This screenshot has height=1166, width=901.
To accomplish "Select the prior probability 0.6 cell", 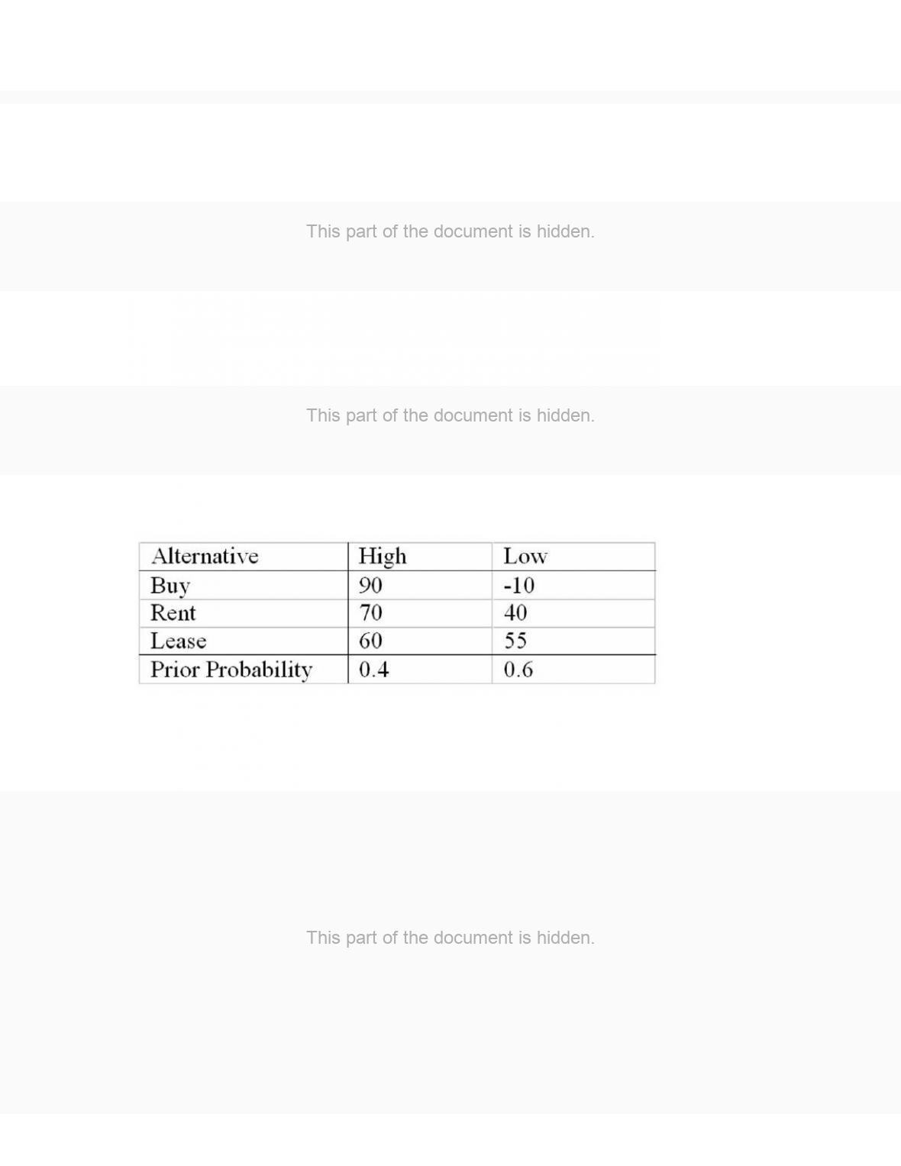I will 573,669.
